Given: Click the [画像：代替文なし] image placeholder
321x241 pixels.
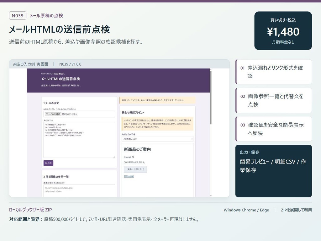Looking at the screenshot, I should click(135, 169).
